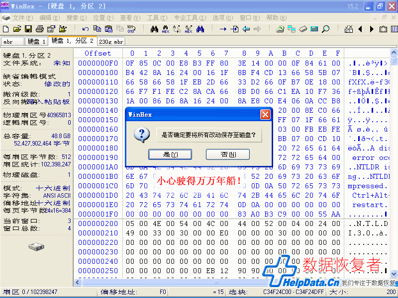Viewport: 398px width, 298px height.
Task: Open the 编辑(E) menu
Action: [x=50, y=18]
